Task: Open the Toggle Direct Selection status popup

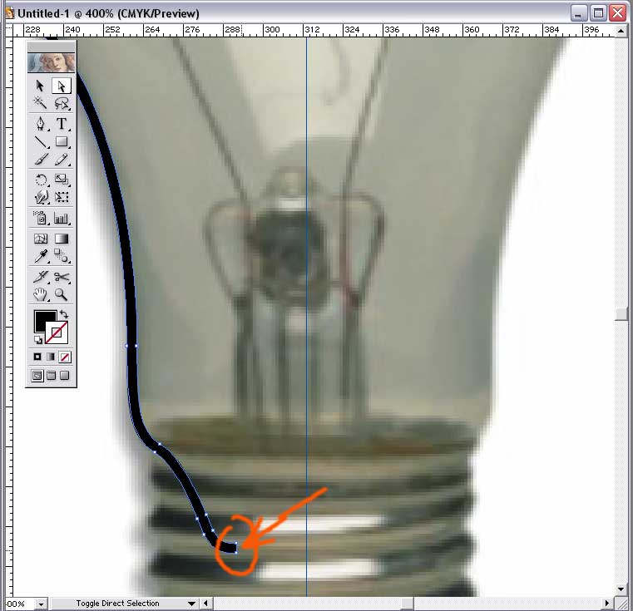Action: coord(192,604)
